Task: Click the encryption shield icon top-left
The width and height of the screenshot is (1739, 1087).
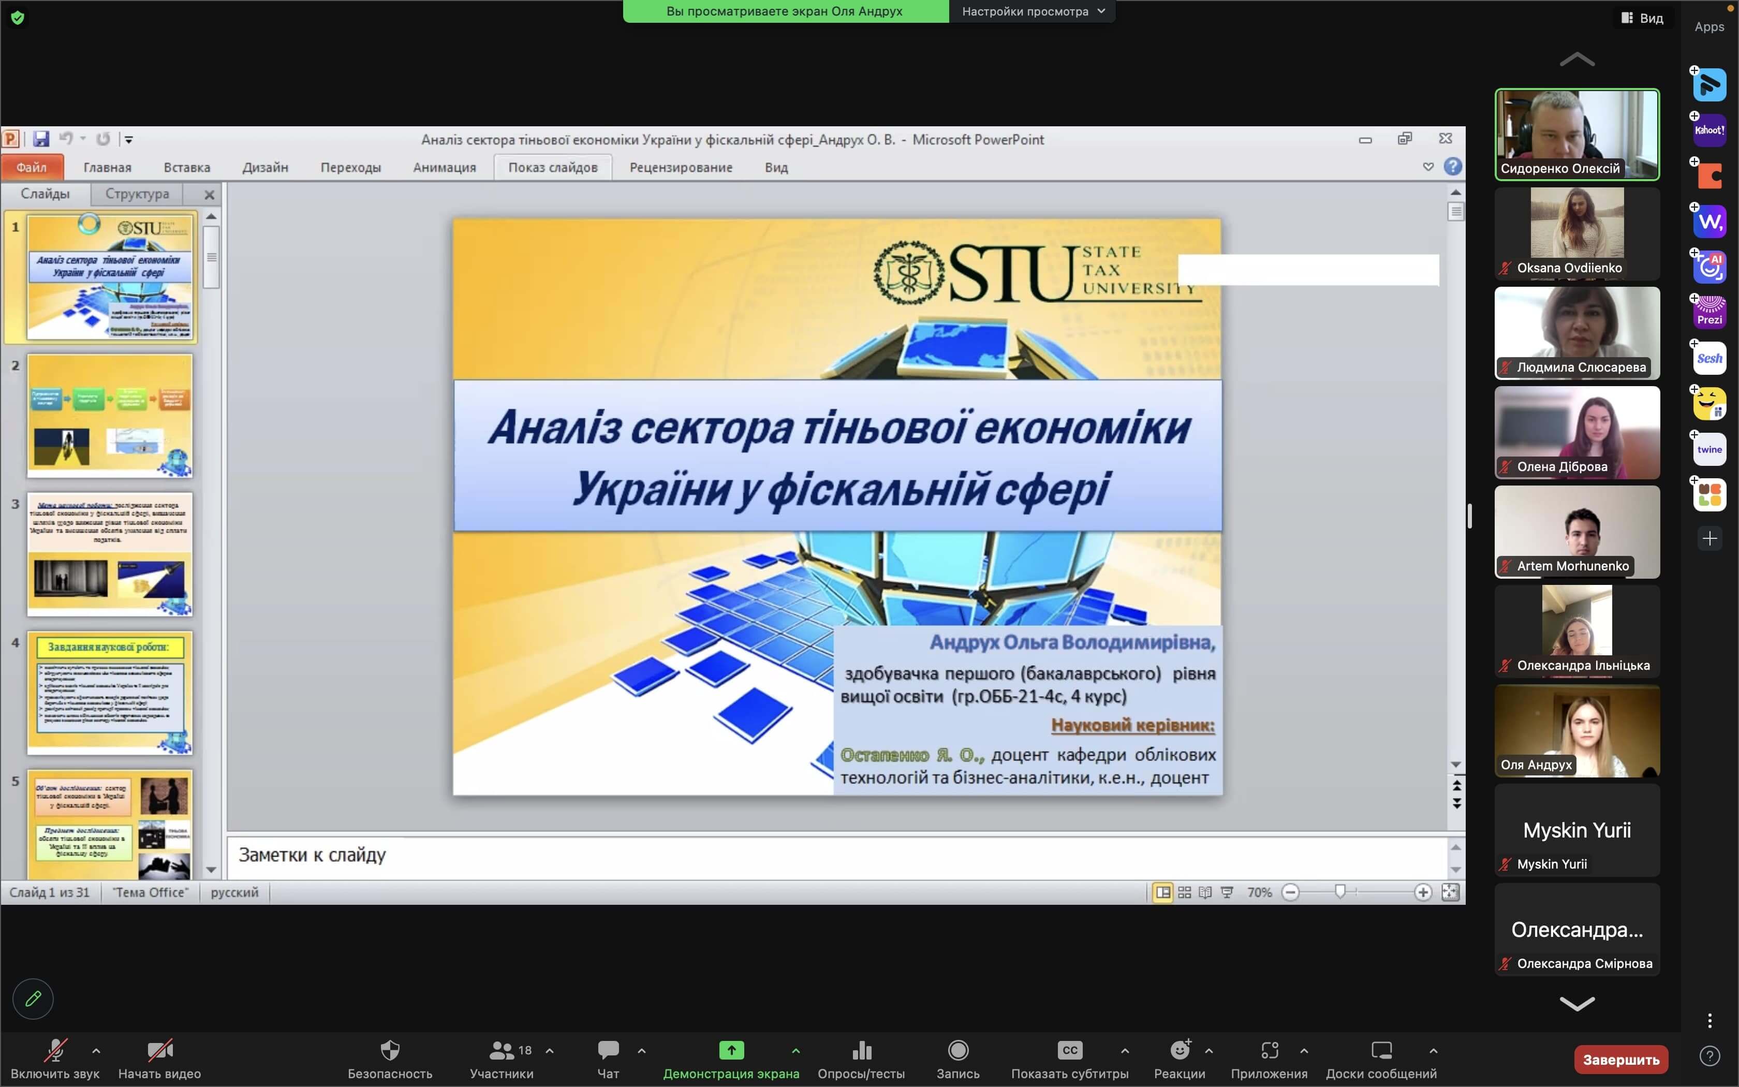Action: coord(18,17)
